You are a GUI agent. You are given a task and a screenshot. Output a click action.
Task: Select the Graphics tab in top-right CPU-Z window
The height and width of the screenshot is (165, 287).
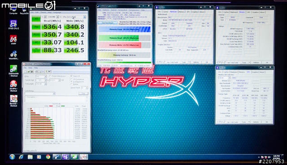click(255, 12)
